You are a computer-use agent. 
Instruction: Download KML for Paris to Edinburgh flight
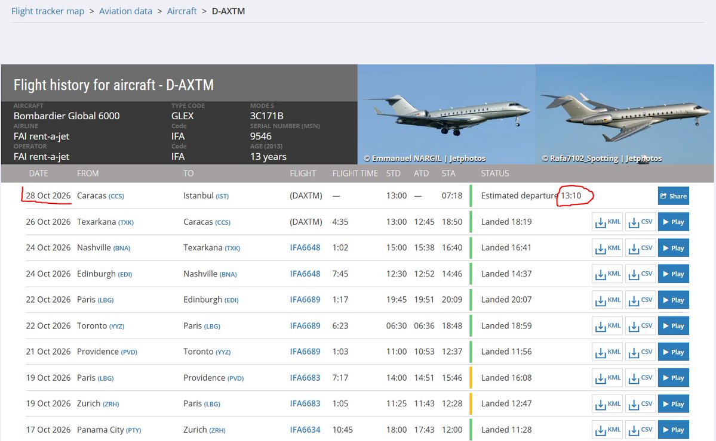click(608, 300)
